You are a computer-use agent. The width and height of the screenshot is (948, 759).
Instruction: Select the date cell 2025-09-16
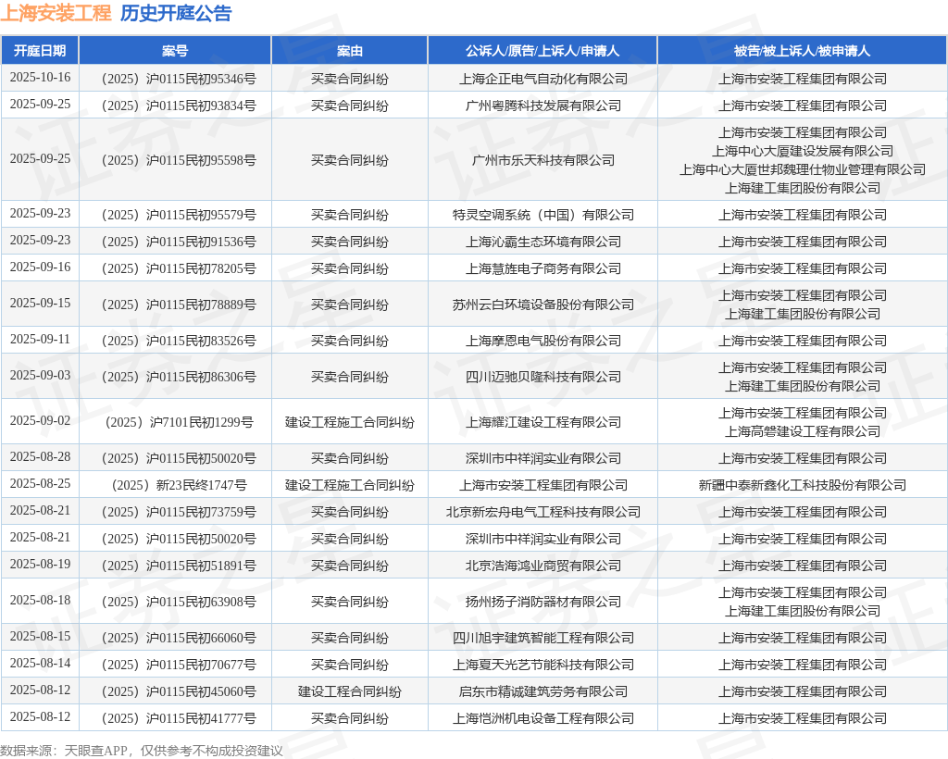(x=40, y=268)
